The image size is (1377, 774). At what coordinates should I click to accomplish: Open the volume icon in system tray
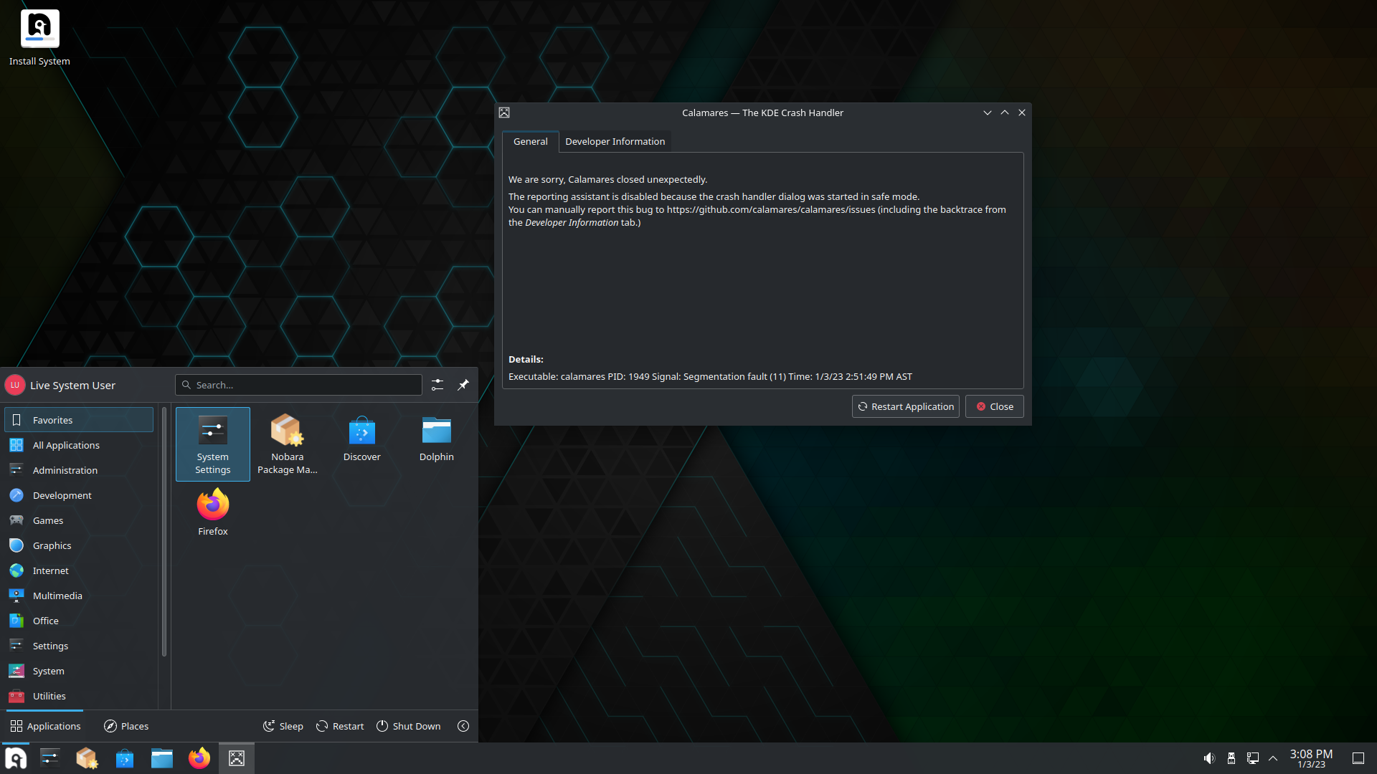point(1209,758)
